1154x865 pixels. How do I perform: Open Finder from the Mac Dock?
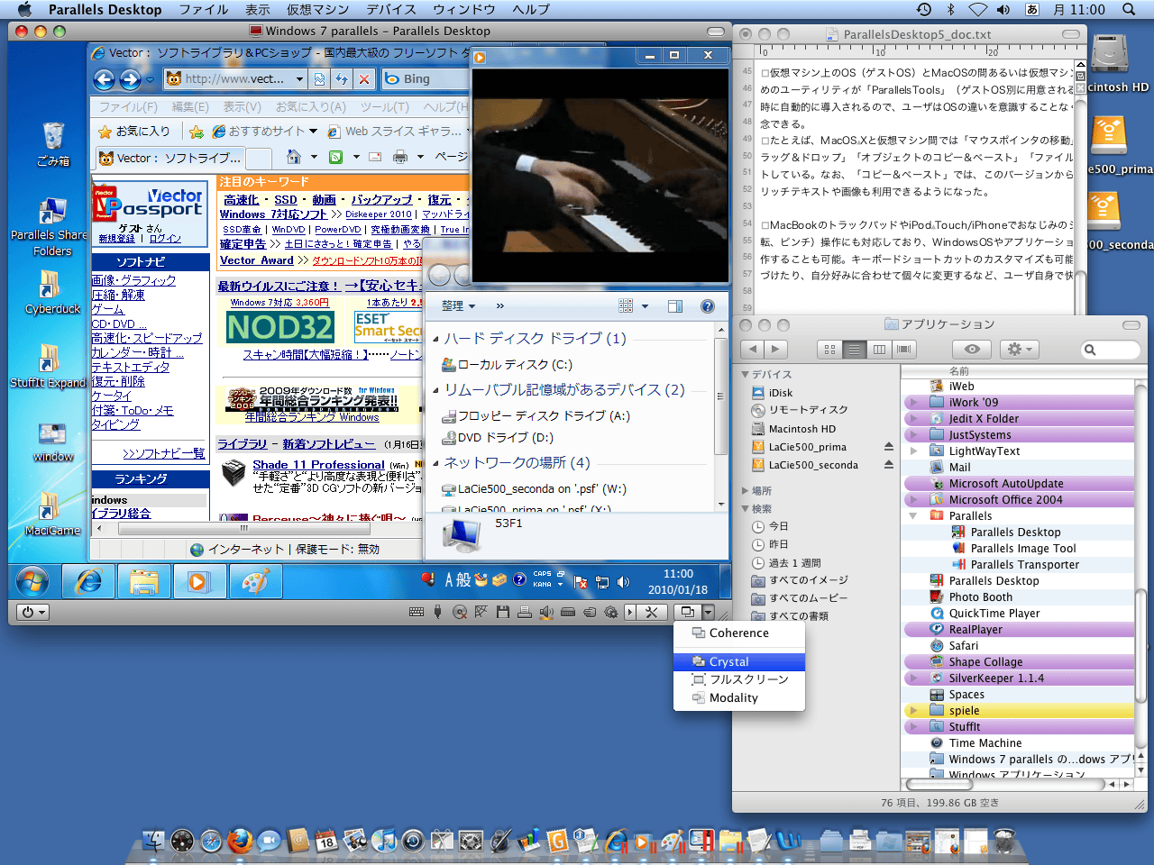point(153,841)
